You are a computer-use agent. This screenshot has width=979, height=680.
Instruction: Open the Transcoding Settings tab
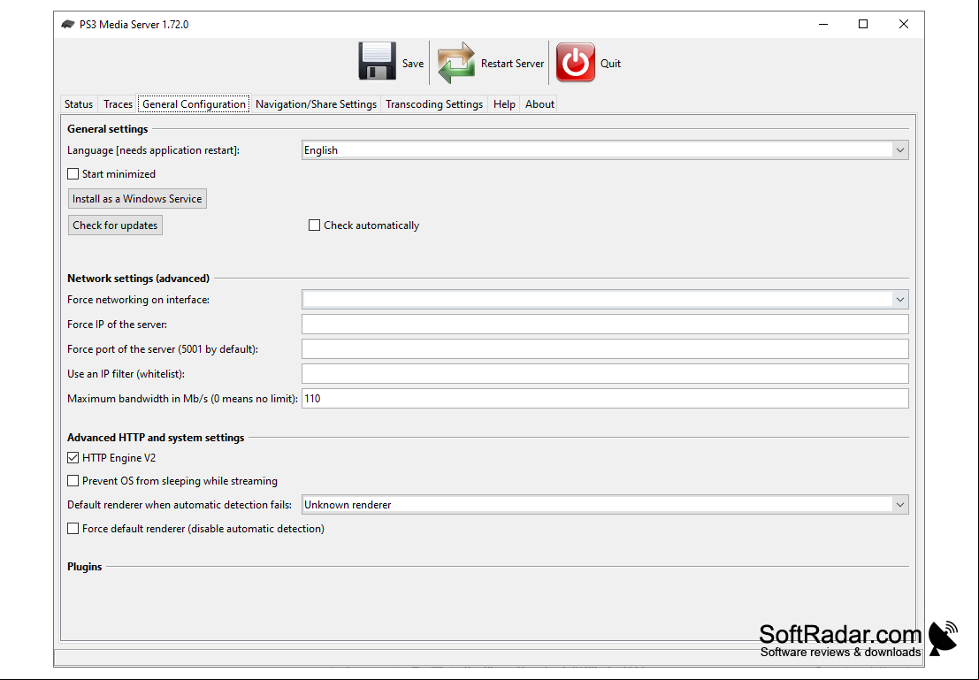[434, 104]
